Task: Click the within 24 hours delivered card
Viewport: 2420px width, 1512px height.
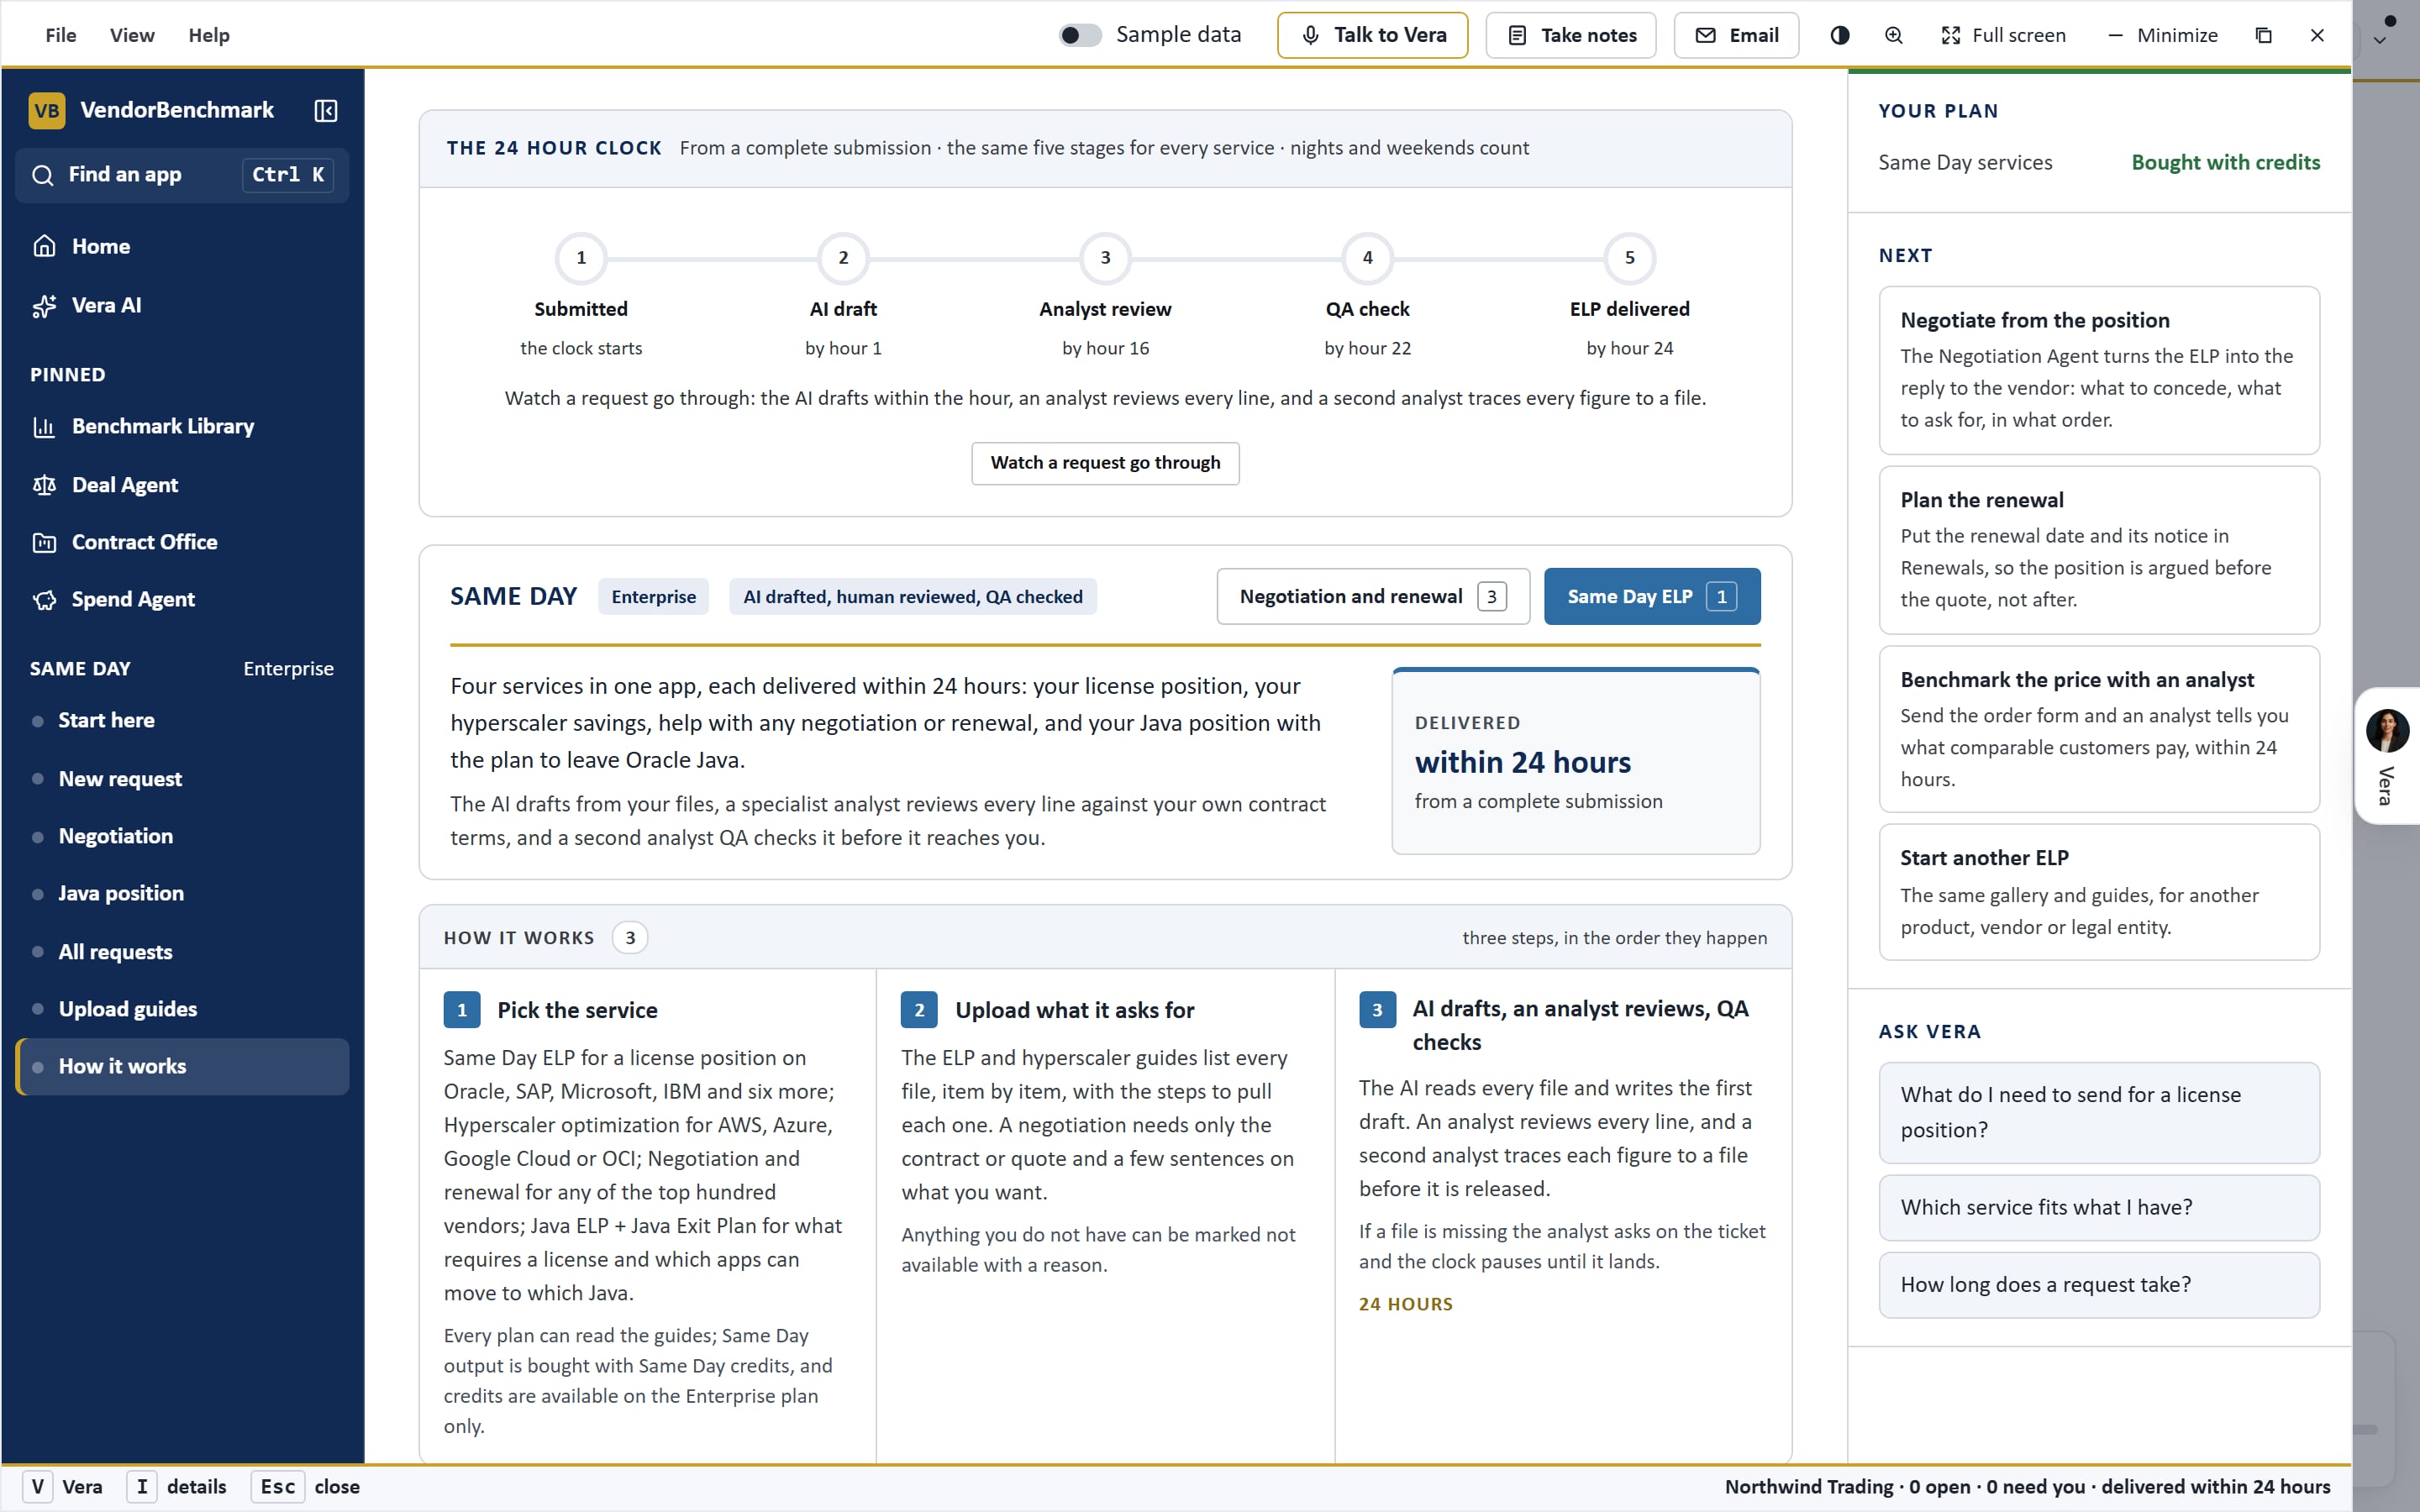Action: [1575, 761]
